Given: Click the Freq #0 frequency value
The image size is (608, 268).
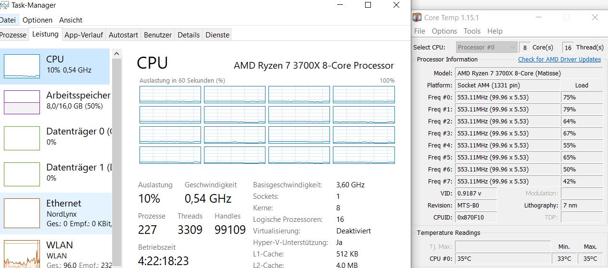Looking at the screenshot, I should (507, 97).
